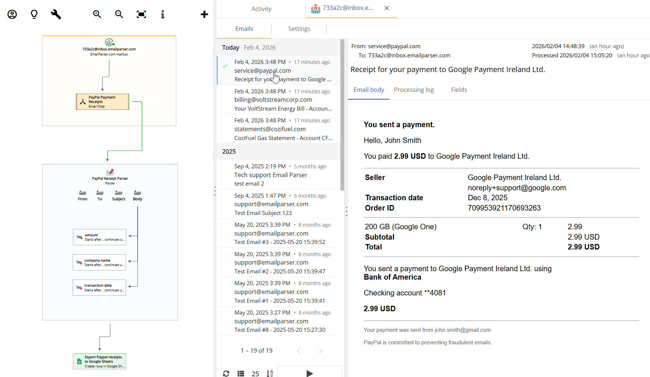
Task: Mark the billing@voltstreamcorp.com email as processed
Action: [x=225, y=96]
